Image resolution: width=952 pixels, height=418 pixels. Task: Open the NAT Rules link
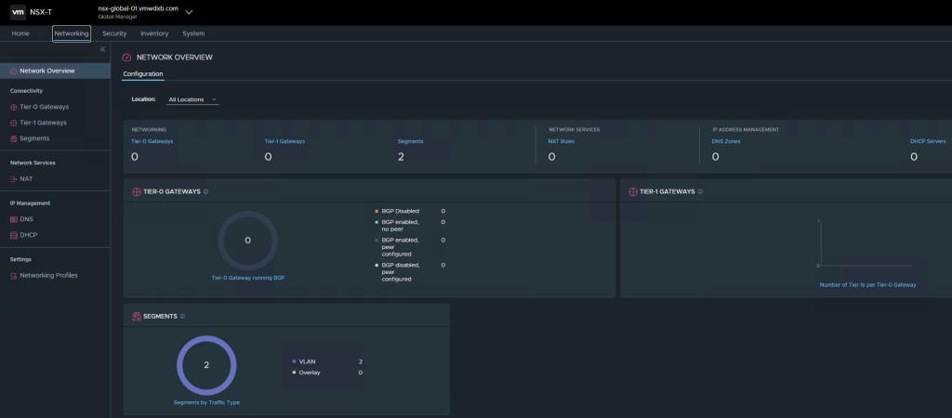tap(562, 141)
